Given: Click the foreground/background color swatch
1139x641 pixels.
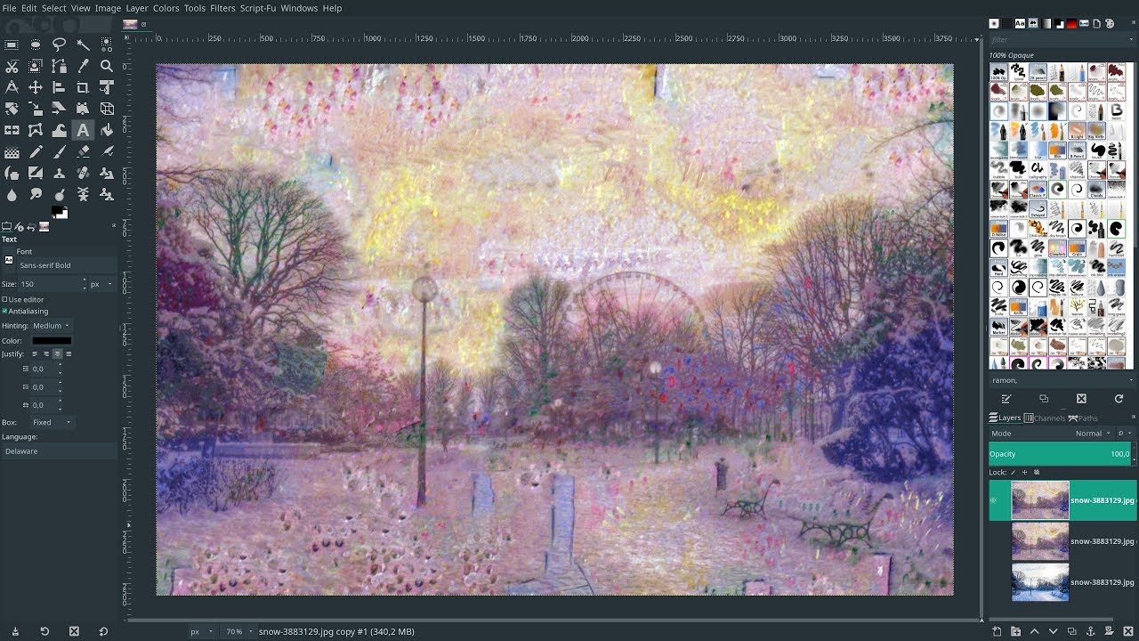Looking at the screenshot, I should coord(59,212).
